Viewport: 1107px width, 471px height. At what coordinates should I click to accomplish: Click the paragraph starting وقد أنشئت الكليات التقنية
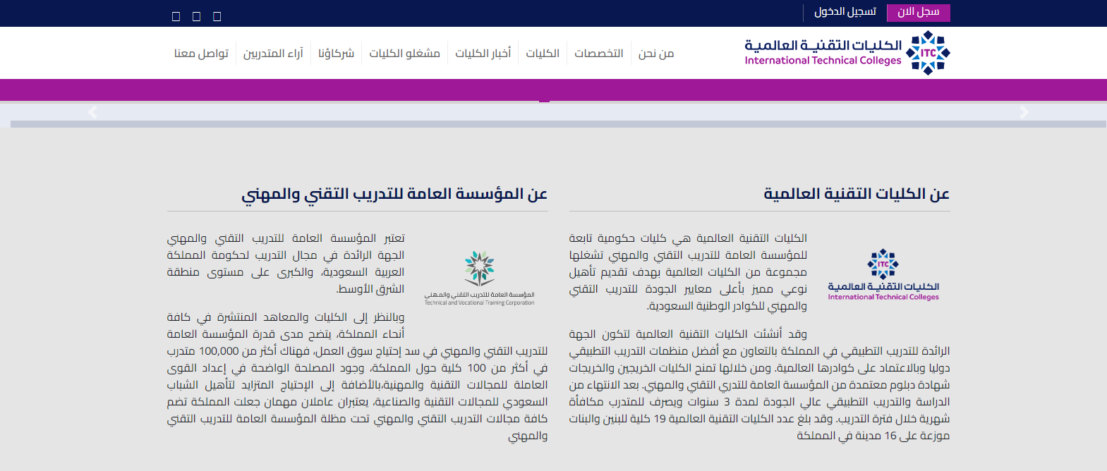pos(760,385)
